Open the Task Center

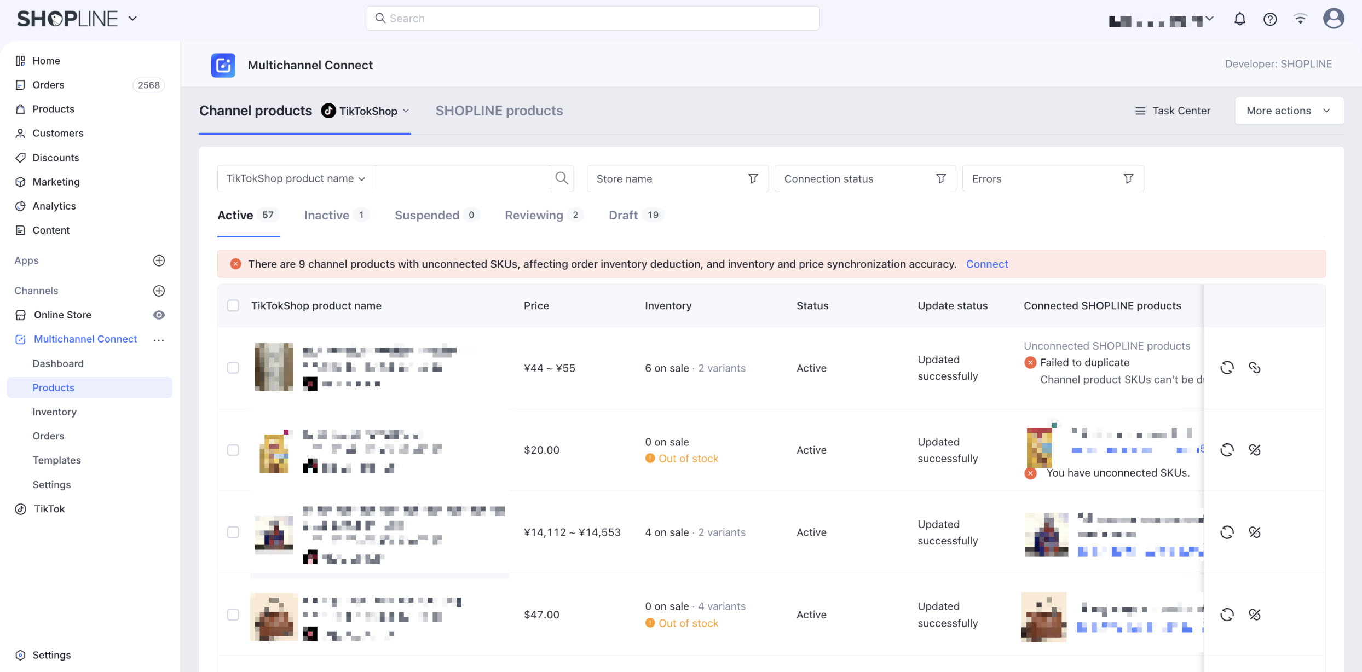(1173, 111)
